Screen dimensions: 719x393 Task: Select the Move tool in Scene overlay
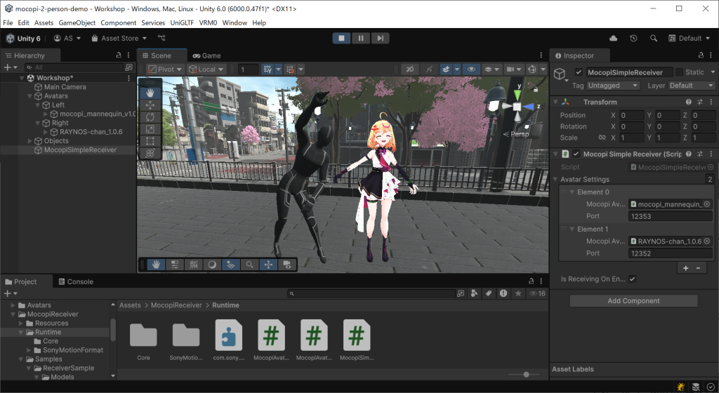click(x=151, y=105)
